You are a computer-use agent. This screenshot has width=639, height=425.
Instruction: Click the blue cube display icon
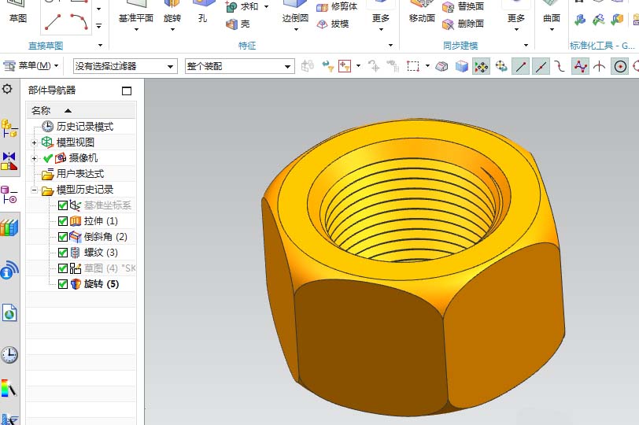pos(461,66)
